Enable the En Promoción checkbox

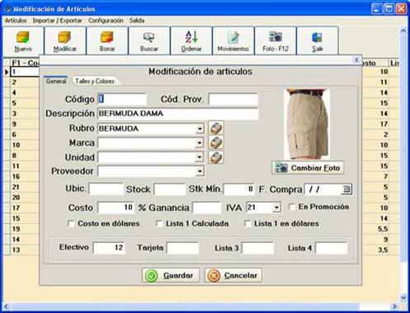click(x=292, y=207)
